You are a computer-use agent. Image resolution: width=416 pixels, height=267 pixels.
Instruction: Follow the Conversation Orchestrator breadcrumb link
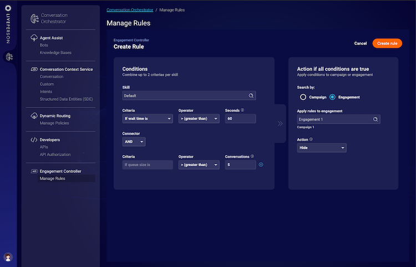point(130,10)
